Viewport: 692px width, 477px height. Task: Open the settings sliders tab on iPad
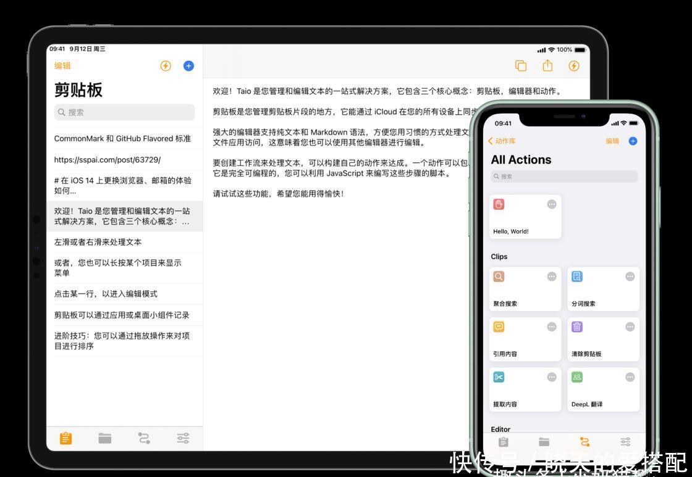(183, 438)
